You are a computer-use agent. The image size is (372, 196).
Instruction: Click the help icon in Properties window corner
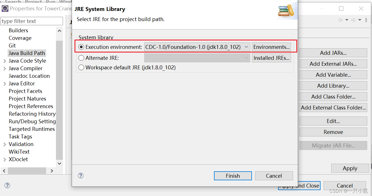click(x=7, y=185)
